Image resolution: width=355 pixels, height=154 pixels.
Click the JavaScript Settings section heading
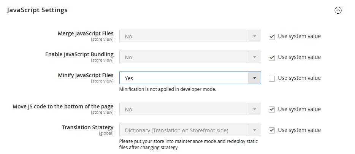(37, 10)
